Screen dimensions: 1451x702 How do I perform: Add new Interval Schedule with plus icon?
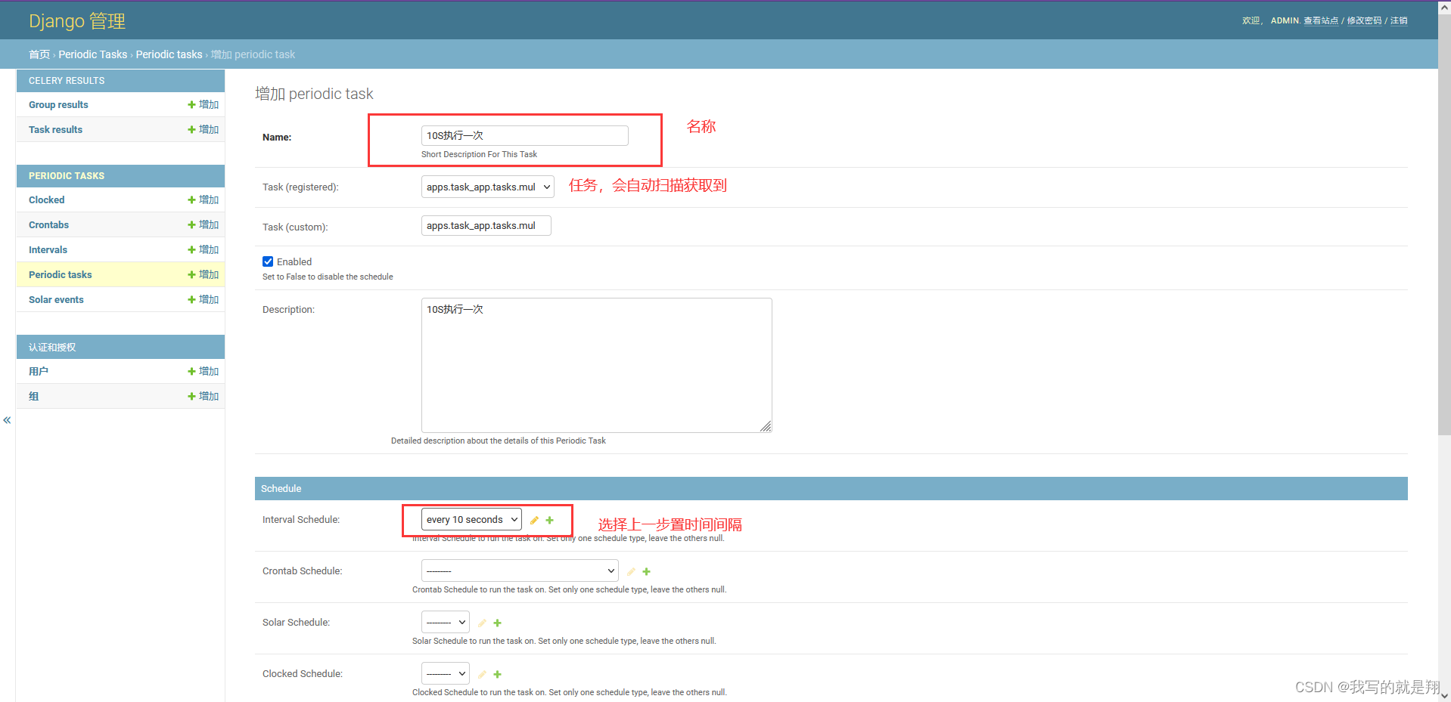550,520
